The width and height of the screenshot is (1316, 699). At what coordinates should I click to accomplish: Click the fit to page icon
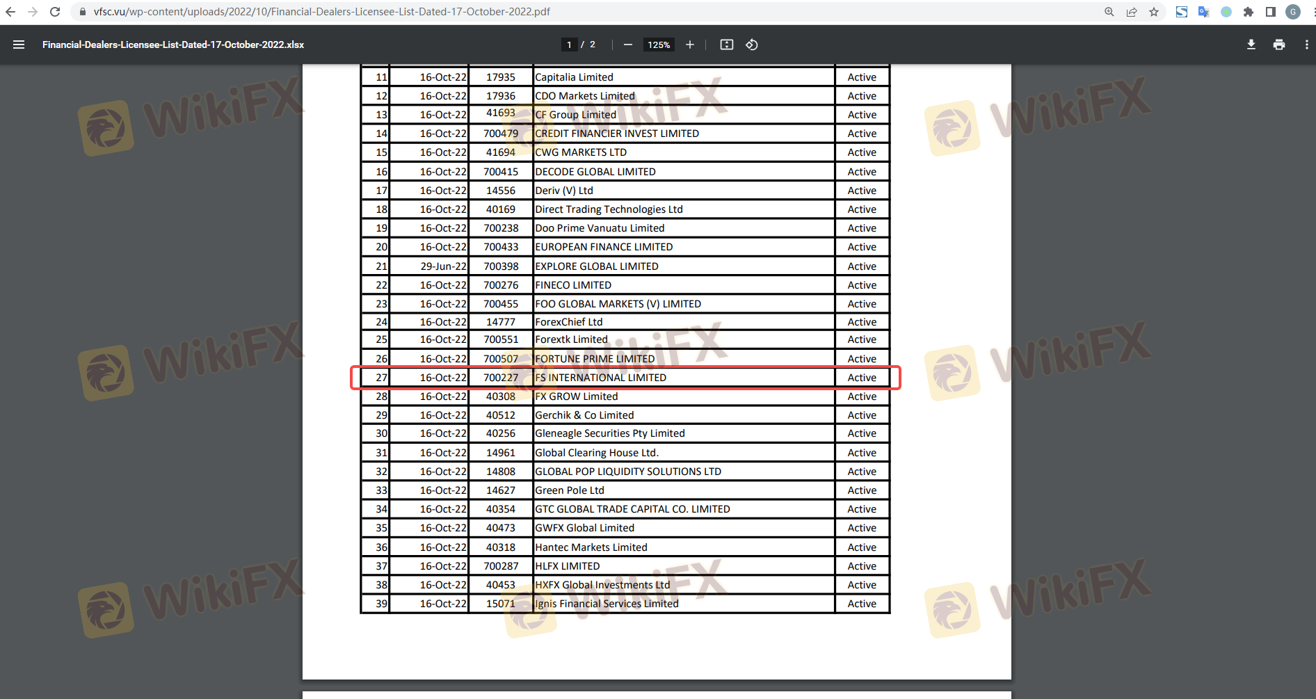[726, 45]
